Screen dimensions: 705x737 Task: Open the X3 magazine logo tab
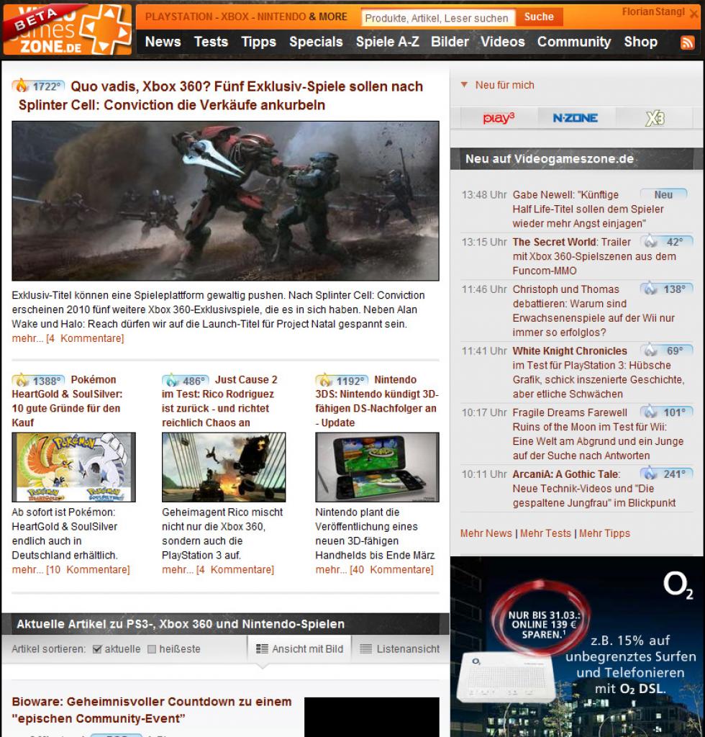tap(654, 117)
